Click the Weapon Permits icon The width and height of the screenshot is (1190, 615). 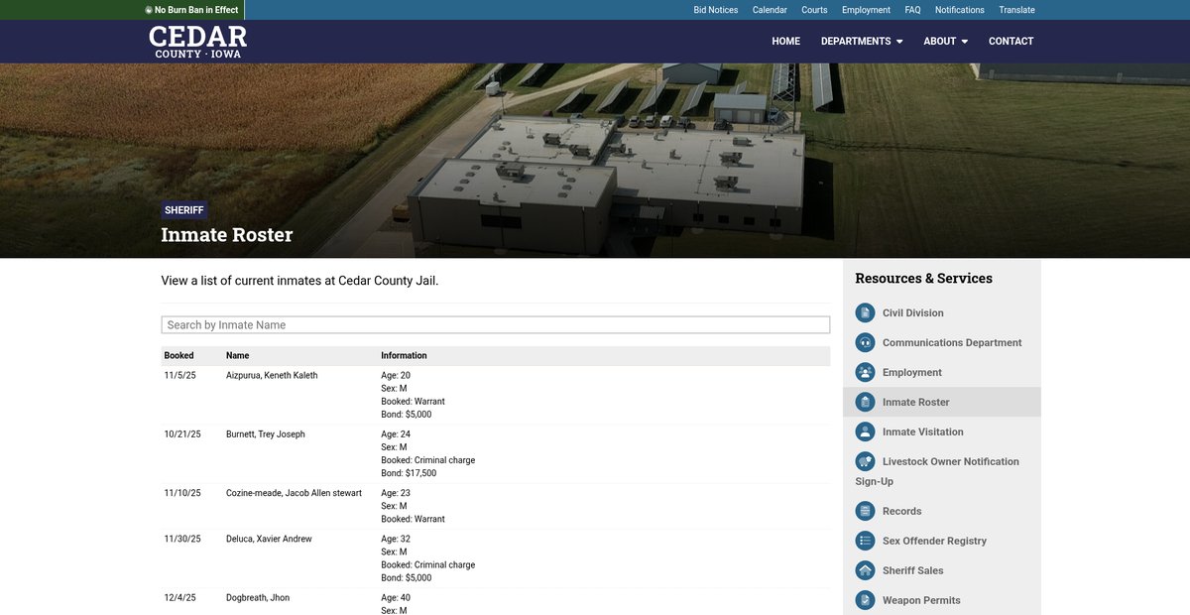point(865,600)
